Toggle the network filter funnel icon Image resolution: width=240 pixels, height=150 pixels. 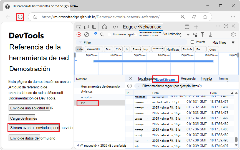click(x=94, y=34)
